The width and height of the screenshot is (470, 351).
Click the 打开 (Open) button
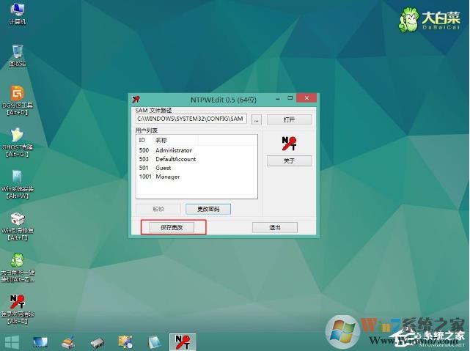pyautogui.click(x=289, y=119)
